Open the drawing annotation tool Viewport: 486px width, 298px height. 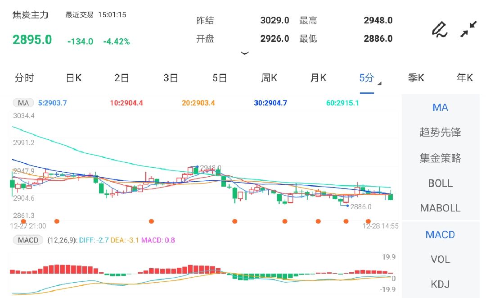(x=439, y=29)
